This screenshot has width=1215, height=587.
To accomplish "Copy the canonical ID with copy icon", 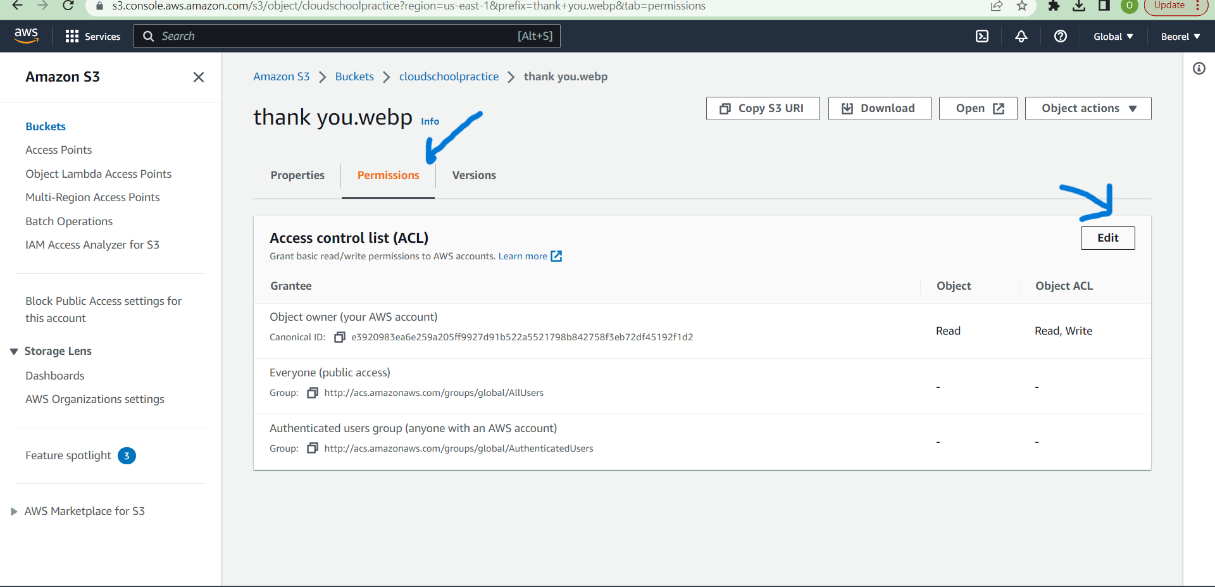I will [340, 337].
